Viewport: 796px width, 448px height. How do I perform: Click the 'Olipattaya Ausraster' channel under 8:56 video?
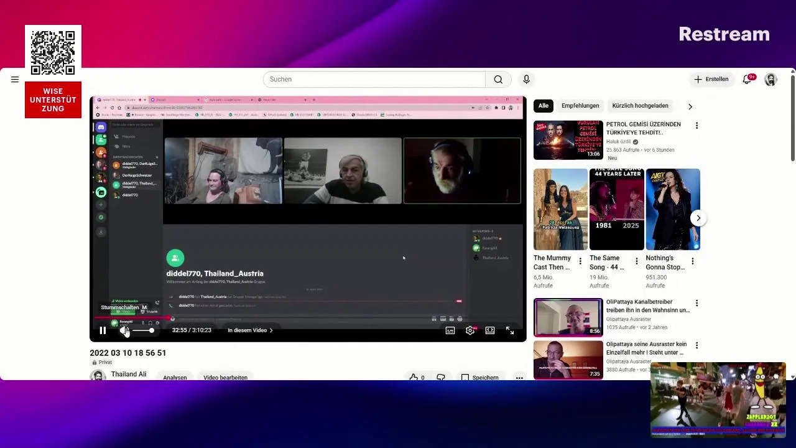(629, 319)
